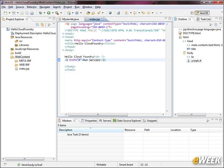Image resolution: width=224 pixels, height=168 pixels.
Task: Open the Project menu
Action: (68, 7)
